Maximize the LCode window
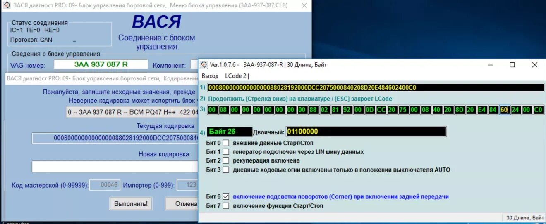The height and width of the screenshot is (224, 546). click(x=512, y=65)
